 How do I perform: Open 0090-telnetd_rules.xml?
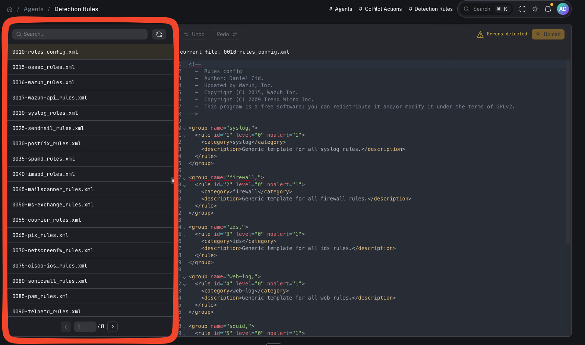tap(90, 311)
